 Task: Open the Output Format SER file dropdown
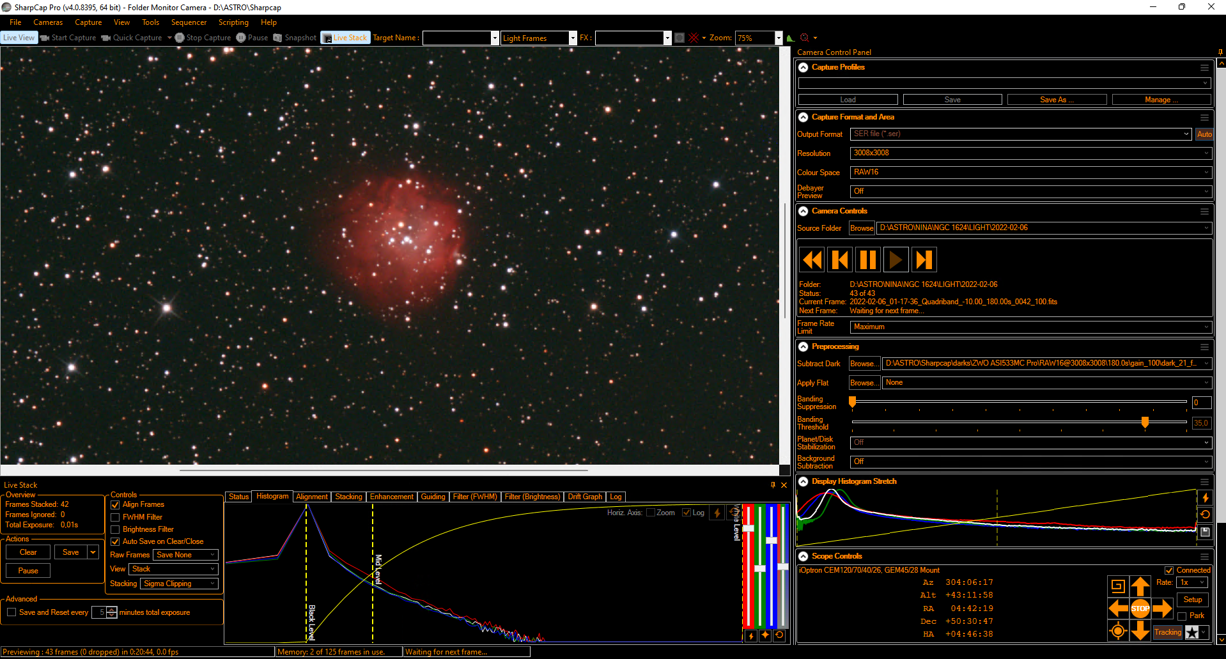coord(1021,134)
